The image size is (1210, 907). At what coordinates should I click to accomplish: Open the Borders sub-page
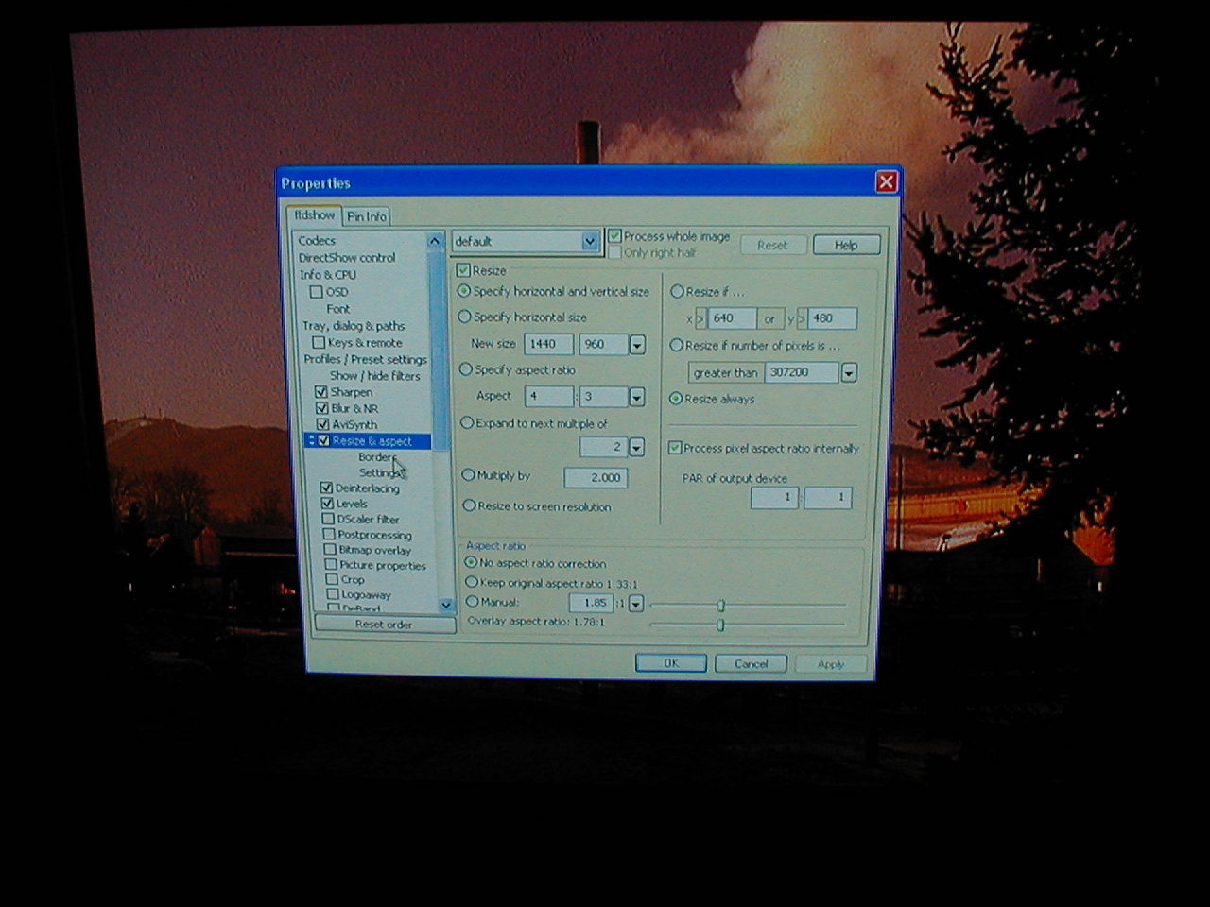click(x=376, y=457)
